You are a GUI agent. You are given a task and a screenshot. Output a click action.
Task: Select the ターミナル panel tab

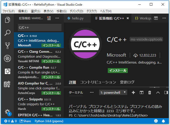point(76,92)
